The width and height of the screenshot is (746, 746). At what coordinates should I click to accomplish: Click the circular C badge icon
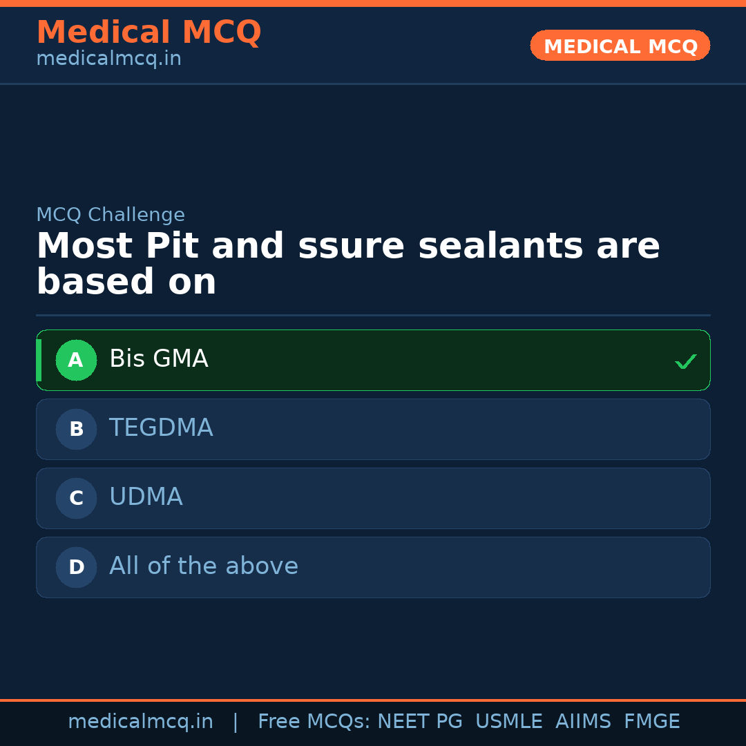[x=76, y=498]
